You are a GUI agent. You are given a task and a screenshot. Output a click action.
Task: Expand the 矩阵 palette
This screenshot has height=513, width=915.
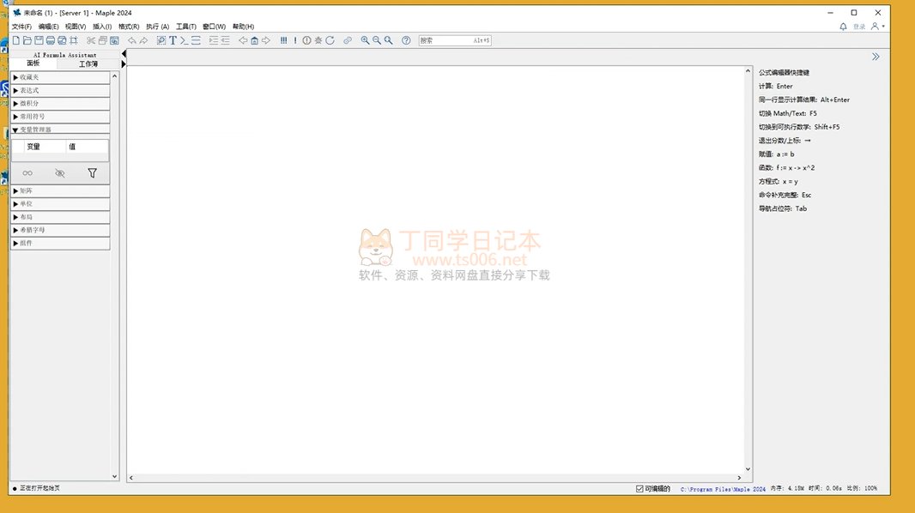[60, 190]
